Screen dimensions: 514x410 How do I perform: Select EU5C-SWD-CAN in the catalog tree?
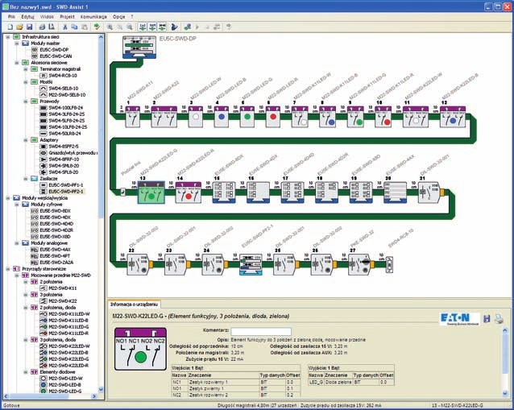pos(56,56)
